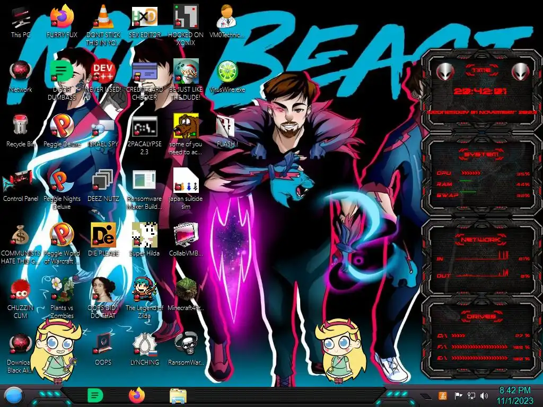
Task: Select the red furry CHUZZIN icon
Action: click(21, 299)
